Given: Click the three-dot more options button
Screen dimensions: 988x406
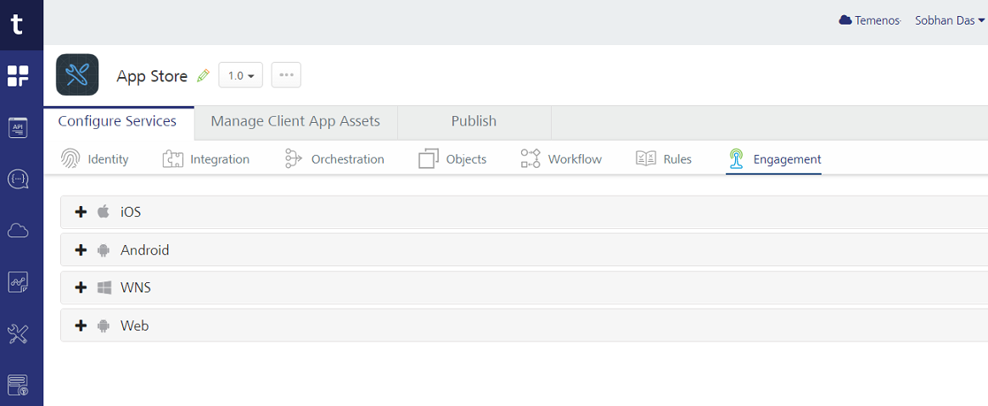Looking at the screenshot, I should 286,75.
